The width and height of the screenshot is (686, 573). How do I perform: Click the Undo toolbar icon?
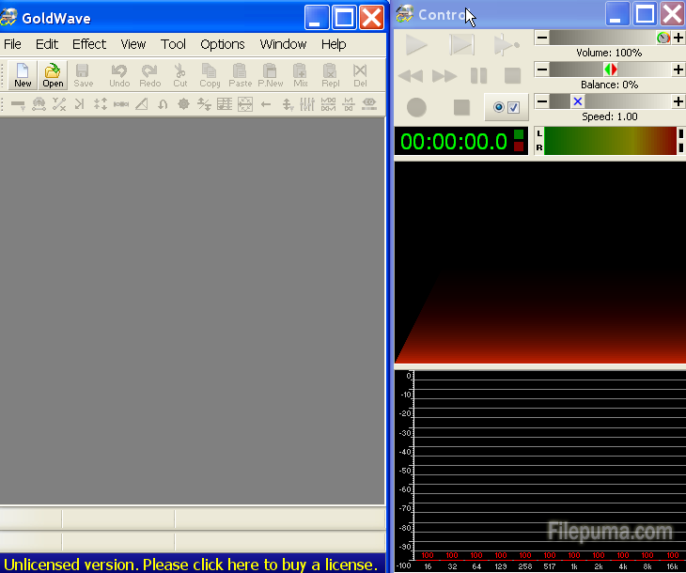coord(119,75)
